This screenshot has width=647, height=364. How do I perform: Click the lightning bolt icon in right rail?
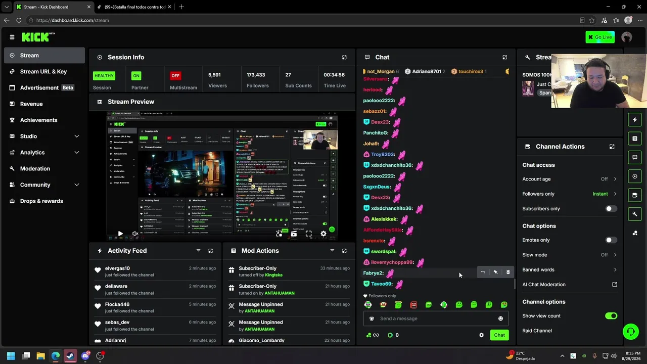click(x=635, y=120)
